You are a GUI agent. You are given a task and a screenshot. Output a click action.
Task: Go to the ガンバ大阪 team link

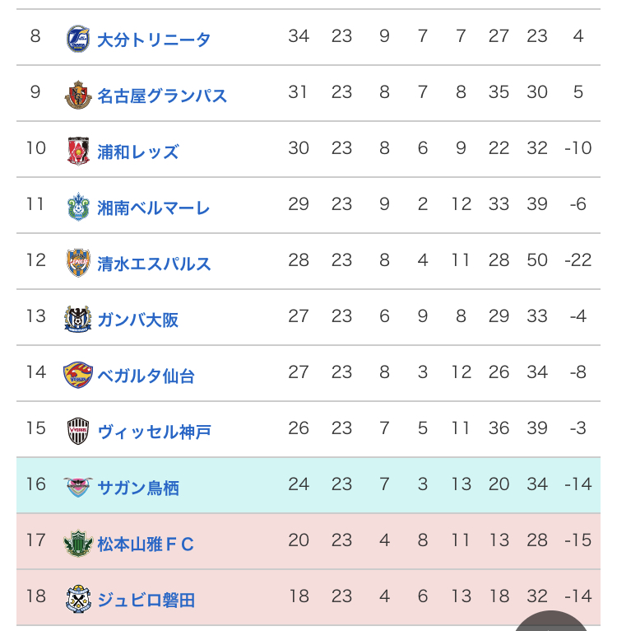point(137,320)
